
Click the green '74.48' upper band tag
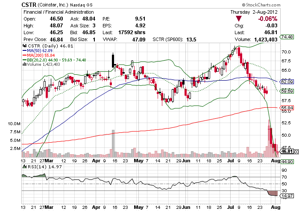[x=287, y=37]
